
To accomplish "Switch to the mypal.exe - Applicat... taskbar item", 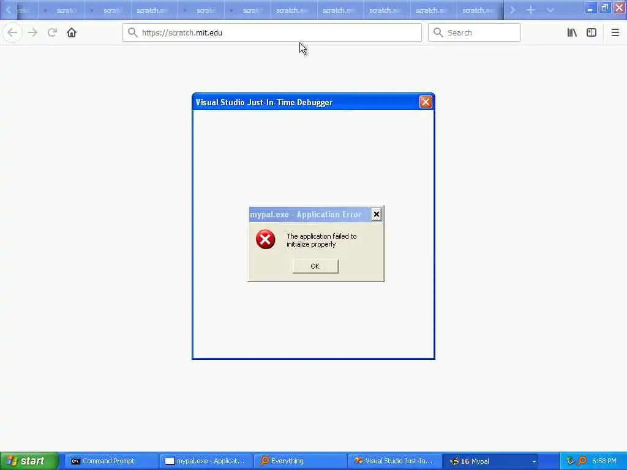I will pyautogui.click(x=206, y=461).
